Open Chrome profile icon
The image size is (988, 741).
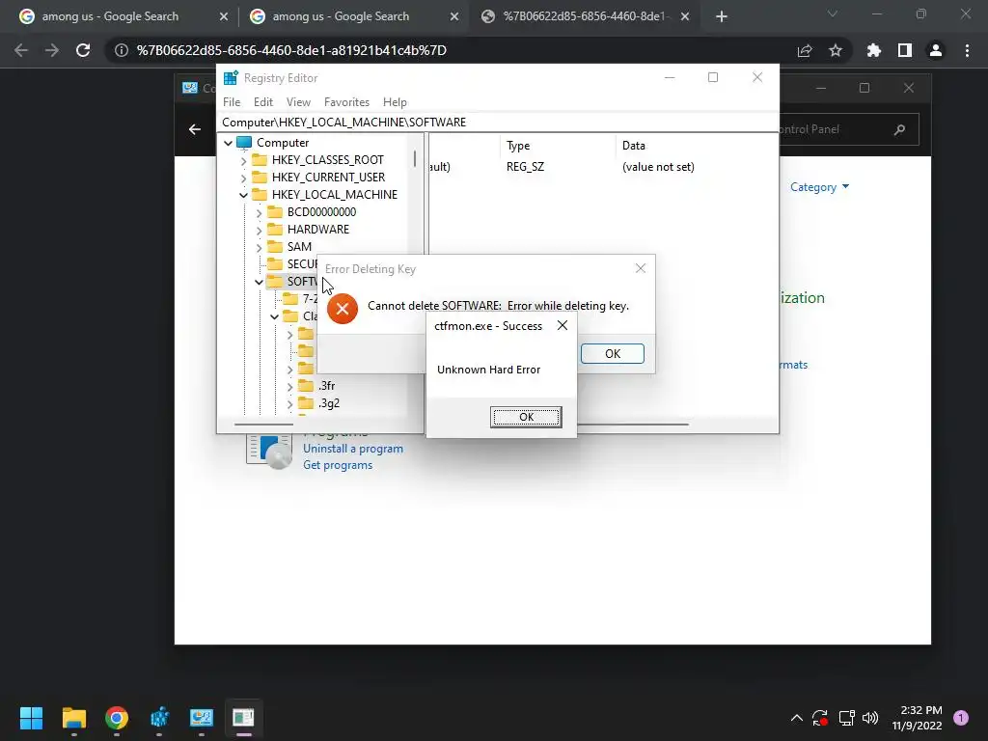point(936,50)
